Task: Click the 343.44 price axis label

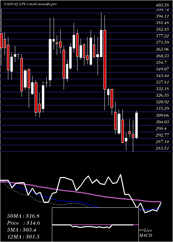Action: pos(162,76)
